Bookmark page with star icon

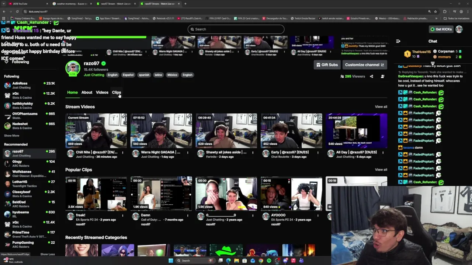[435, 11]
